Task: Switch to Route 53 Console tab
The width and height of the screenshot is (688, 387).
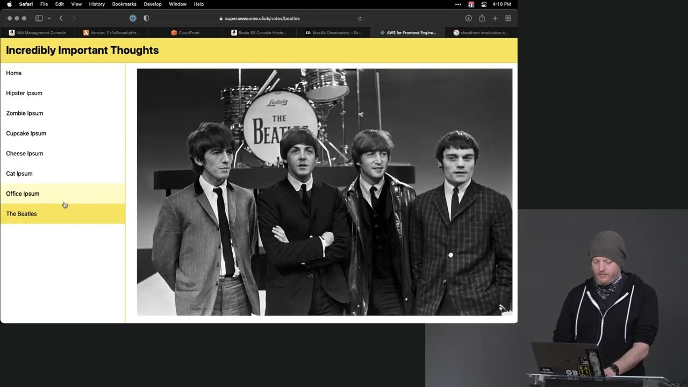Action: (259, 33)
